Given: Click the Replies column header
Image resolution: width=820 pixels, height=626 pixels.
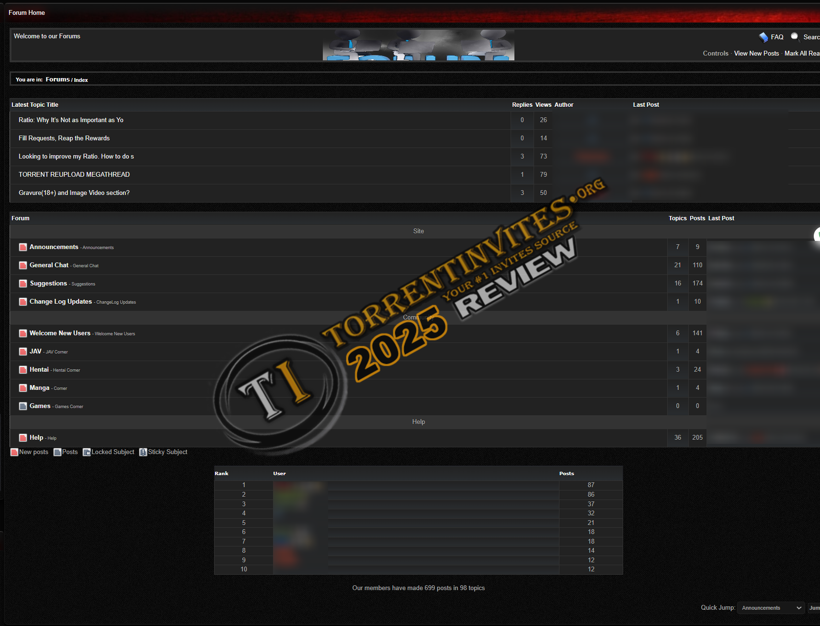Looking at the screenshot, I should pyautogui.click(x=522, y=105).
